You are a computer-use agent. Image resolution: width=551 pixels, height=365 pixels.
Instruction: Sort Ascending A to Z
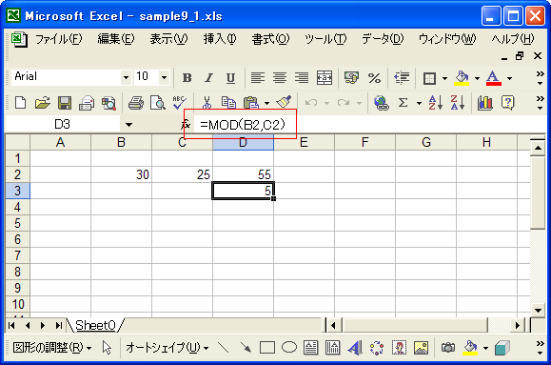click(x=436, y=103)
